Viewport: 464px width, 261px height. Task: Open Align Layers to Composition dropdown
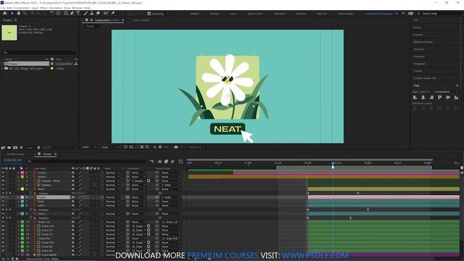pos(446,92)
